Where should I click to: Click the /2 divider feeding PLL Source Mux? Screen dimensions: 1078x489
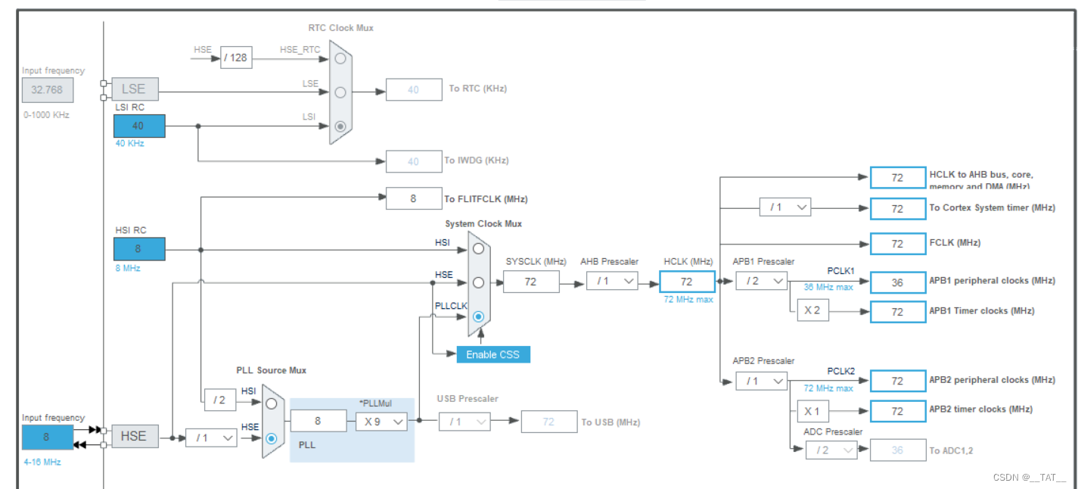pyautogui.click(x=219, y=400)
